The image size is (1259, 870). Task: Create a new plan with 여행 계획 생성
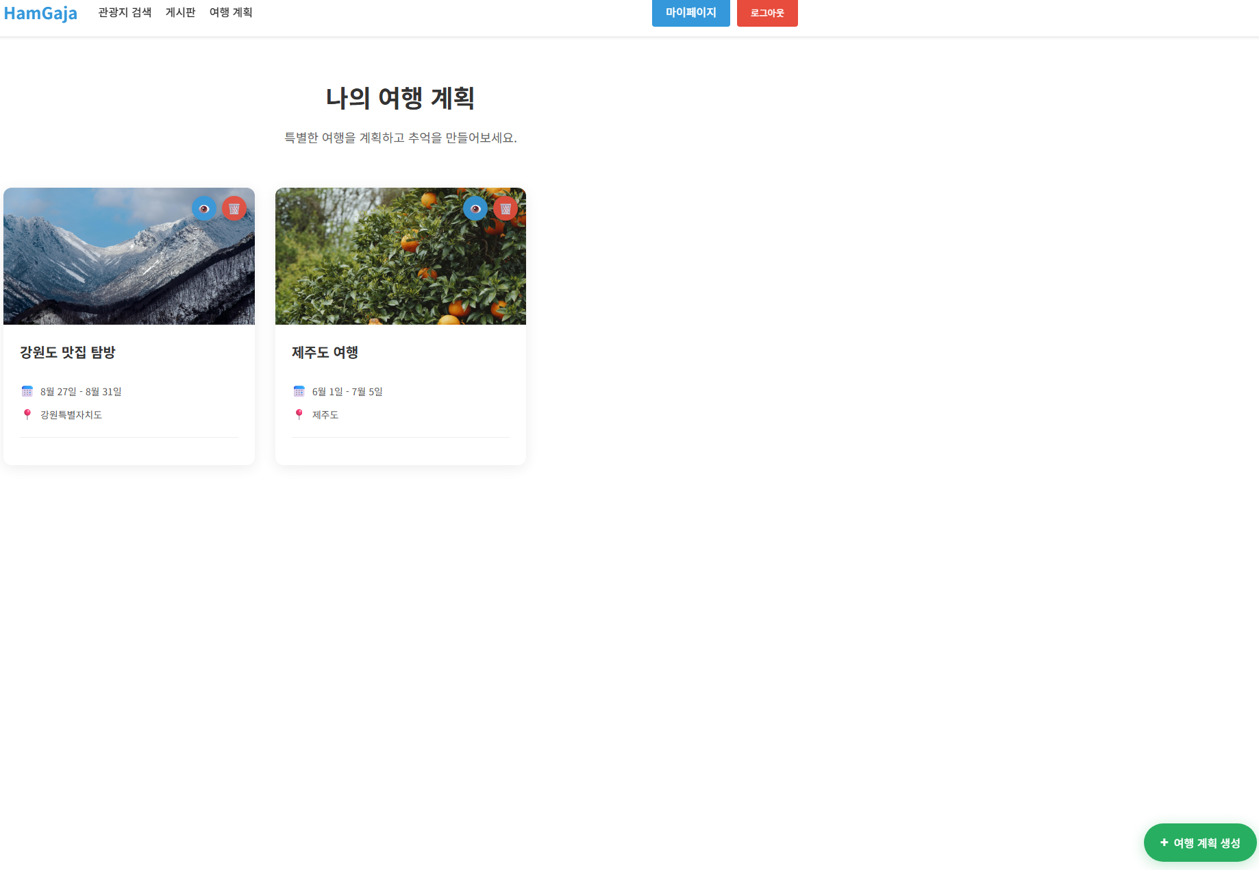tap(1200, 843)
